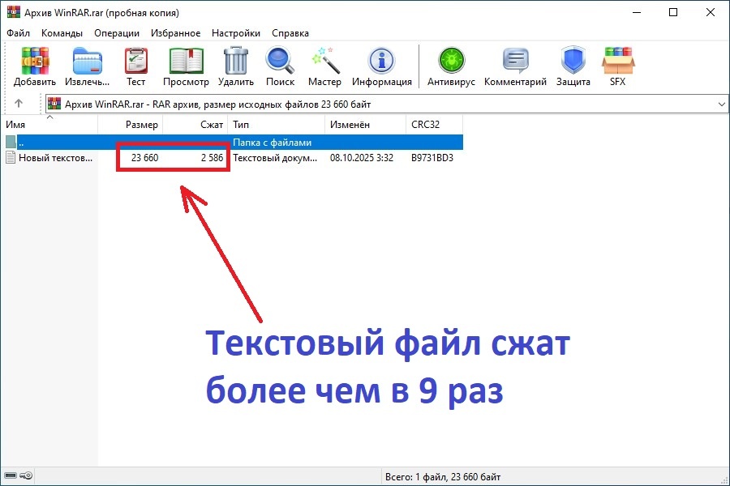This screenshot has width=730, height=486.
Task: Click the disk icon in status bar
Action: (x=11, y=475)
